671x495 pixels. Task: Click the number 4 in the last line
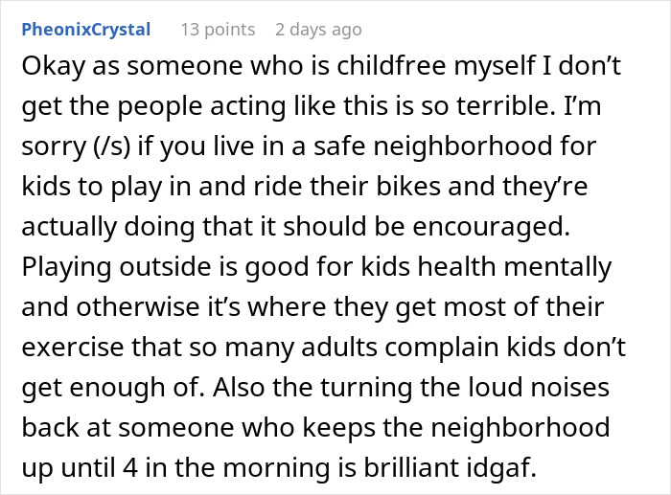(130, 467)
